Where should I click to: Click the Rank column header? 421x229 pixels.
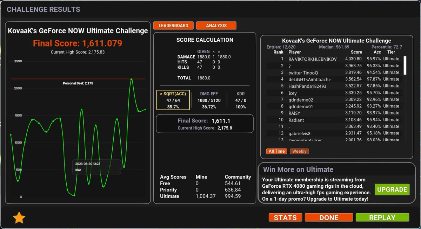coord(278,52)
